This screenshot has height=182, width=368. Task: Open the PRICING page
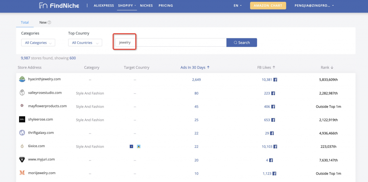166,6
